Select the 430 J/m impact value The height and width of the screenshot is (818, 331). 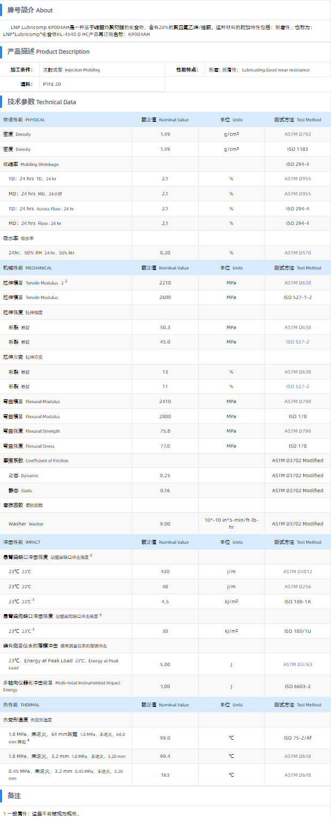165,572
